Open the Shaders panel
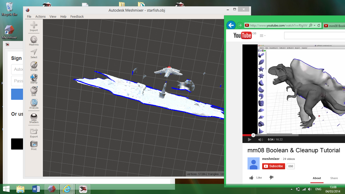The height and width of the screenshot is (194, 345). 34,118
